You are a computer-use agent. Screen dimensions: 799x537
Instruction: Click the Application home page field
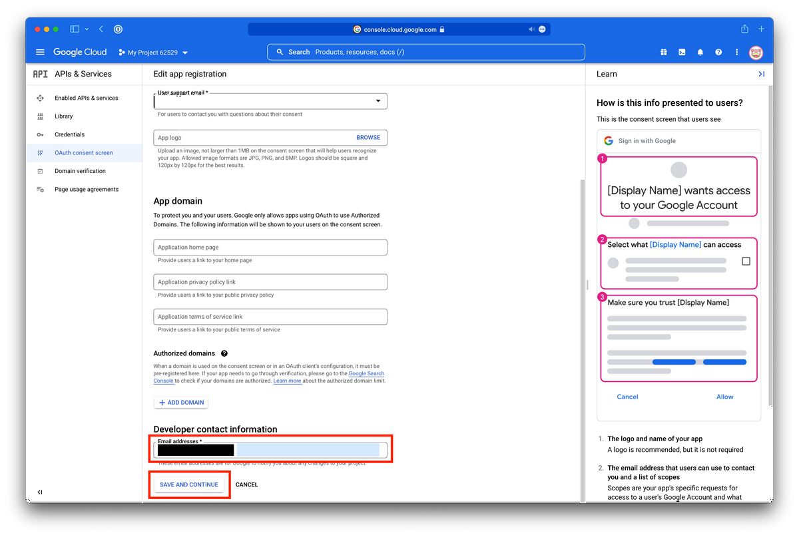point(270,248)
